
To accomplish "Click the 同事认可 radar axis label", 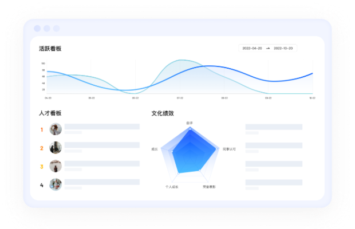I will point(229,149).
